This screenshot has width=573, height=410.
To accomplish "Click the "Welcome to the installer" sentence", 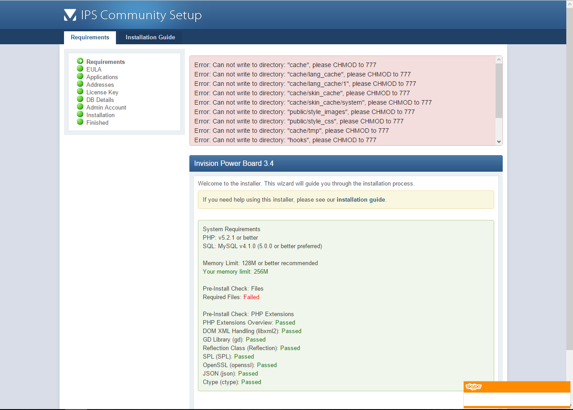I will point(306,183).
